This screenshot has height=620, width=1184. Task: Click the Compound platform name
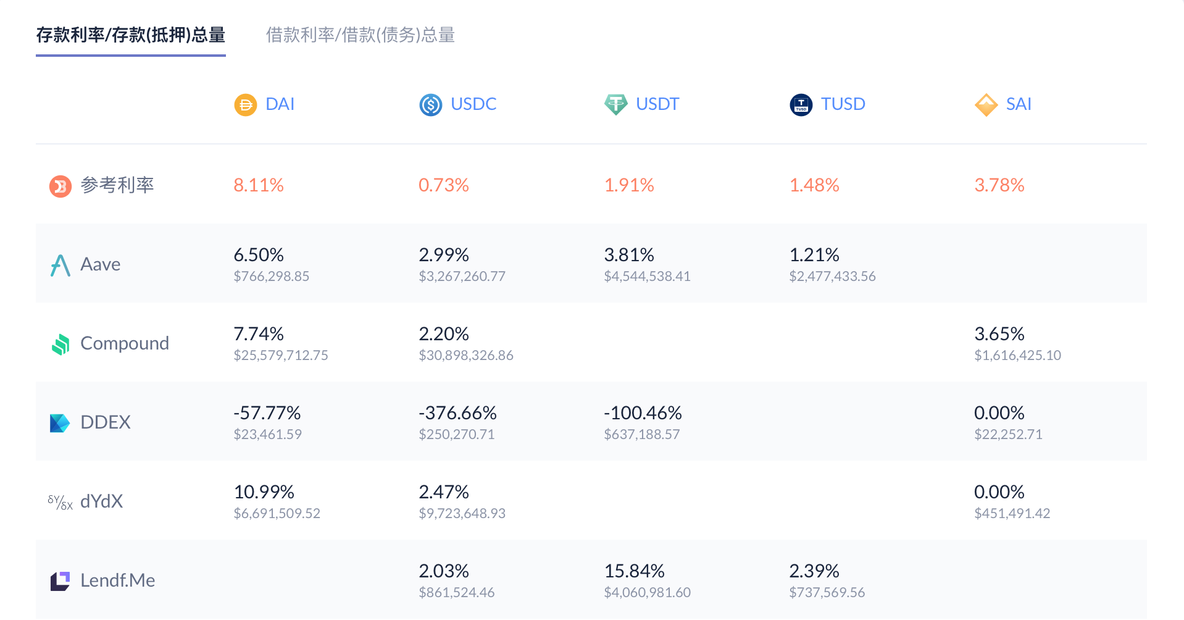(125, 343)
